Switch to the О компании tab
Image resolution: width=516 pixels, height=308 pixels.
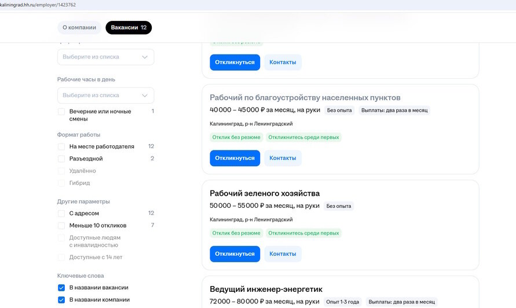pos(79,28)
